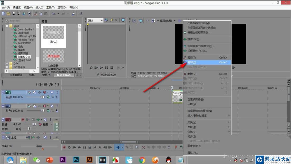Switch to the 转场 tab

[x=32, y=75]
